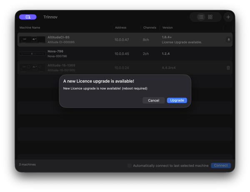
Task: Click the Nova-000796 serial text
Action: point(57,56)
